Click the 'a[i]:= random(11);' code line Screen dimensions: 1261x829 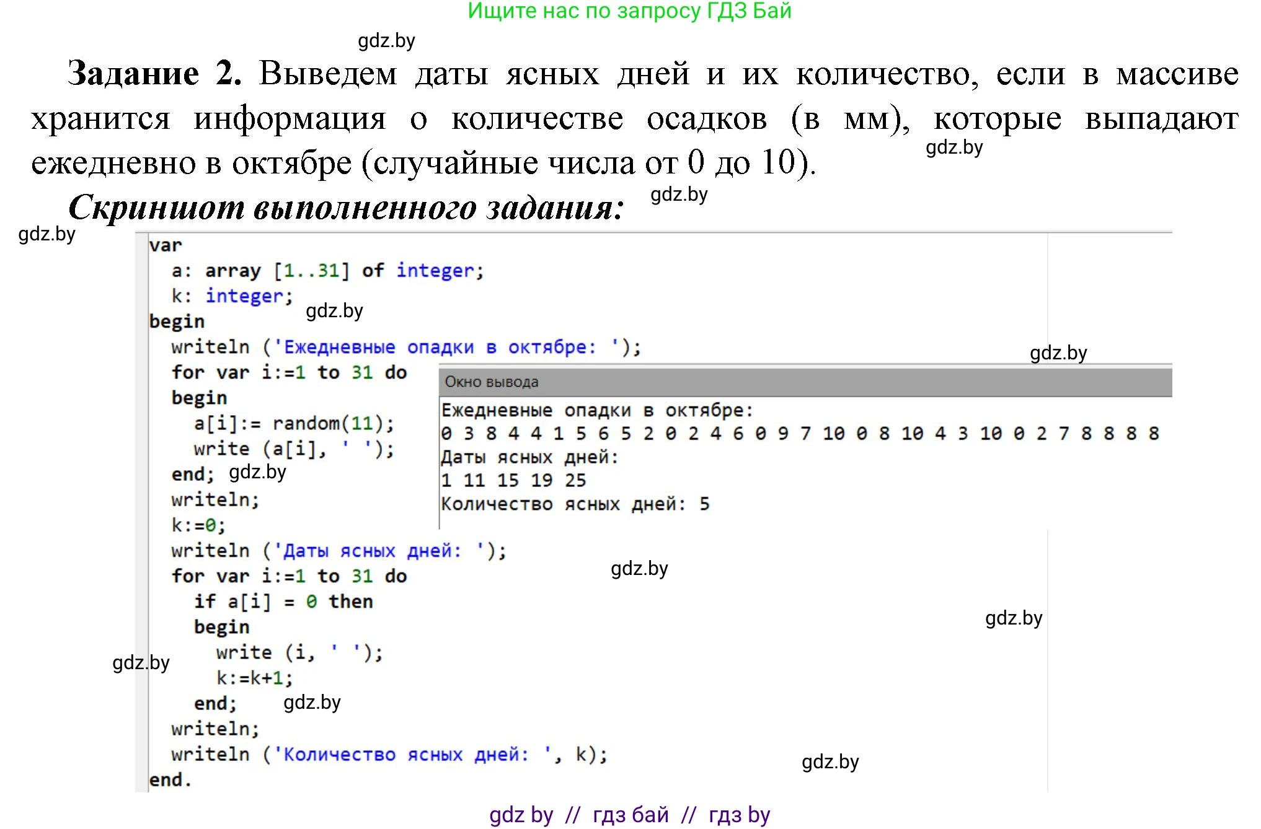[294, 424]
